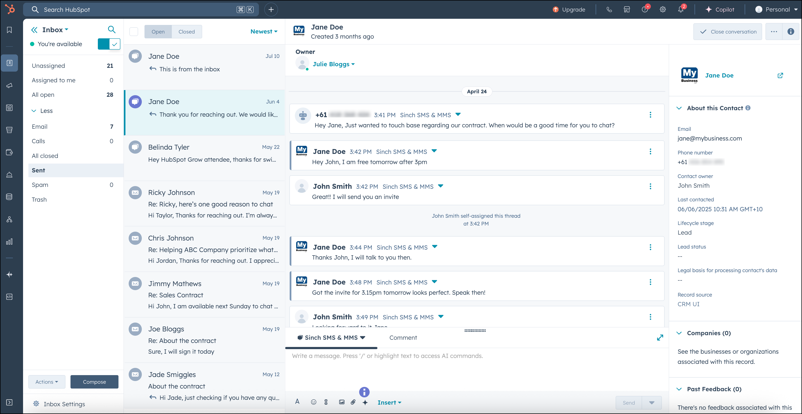Attach a file using the paperclip icon

353,402
